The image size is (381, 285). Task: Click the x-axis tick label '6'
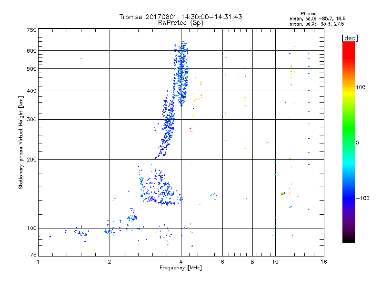click(222, 262)
